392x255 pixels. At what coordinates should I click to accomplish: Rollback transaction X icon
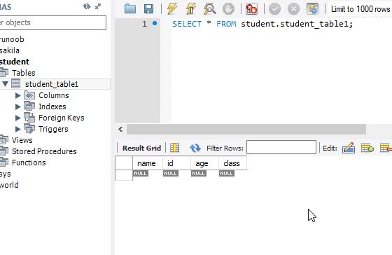[x=293, y=9]
